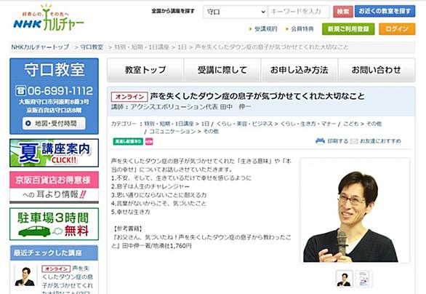Select the お問い合わせ tab
The width and height of the screenshot is (426, 294).
click(x=377, y=70)
